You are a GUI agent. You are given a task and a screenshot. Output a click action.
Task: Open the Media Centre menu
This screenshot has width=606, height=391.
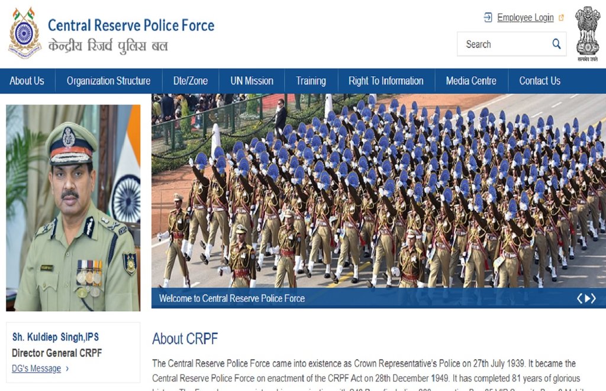[x=471, y=81]
